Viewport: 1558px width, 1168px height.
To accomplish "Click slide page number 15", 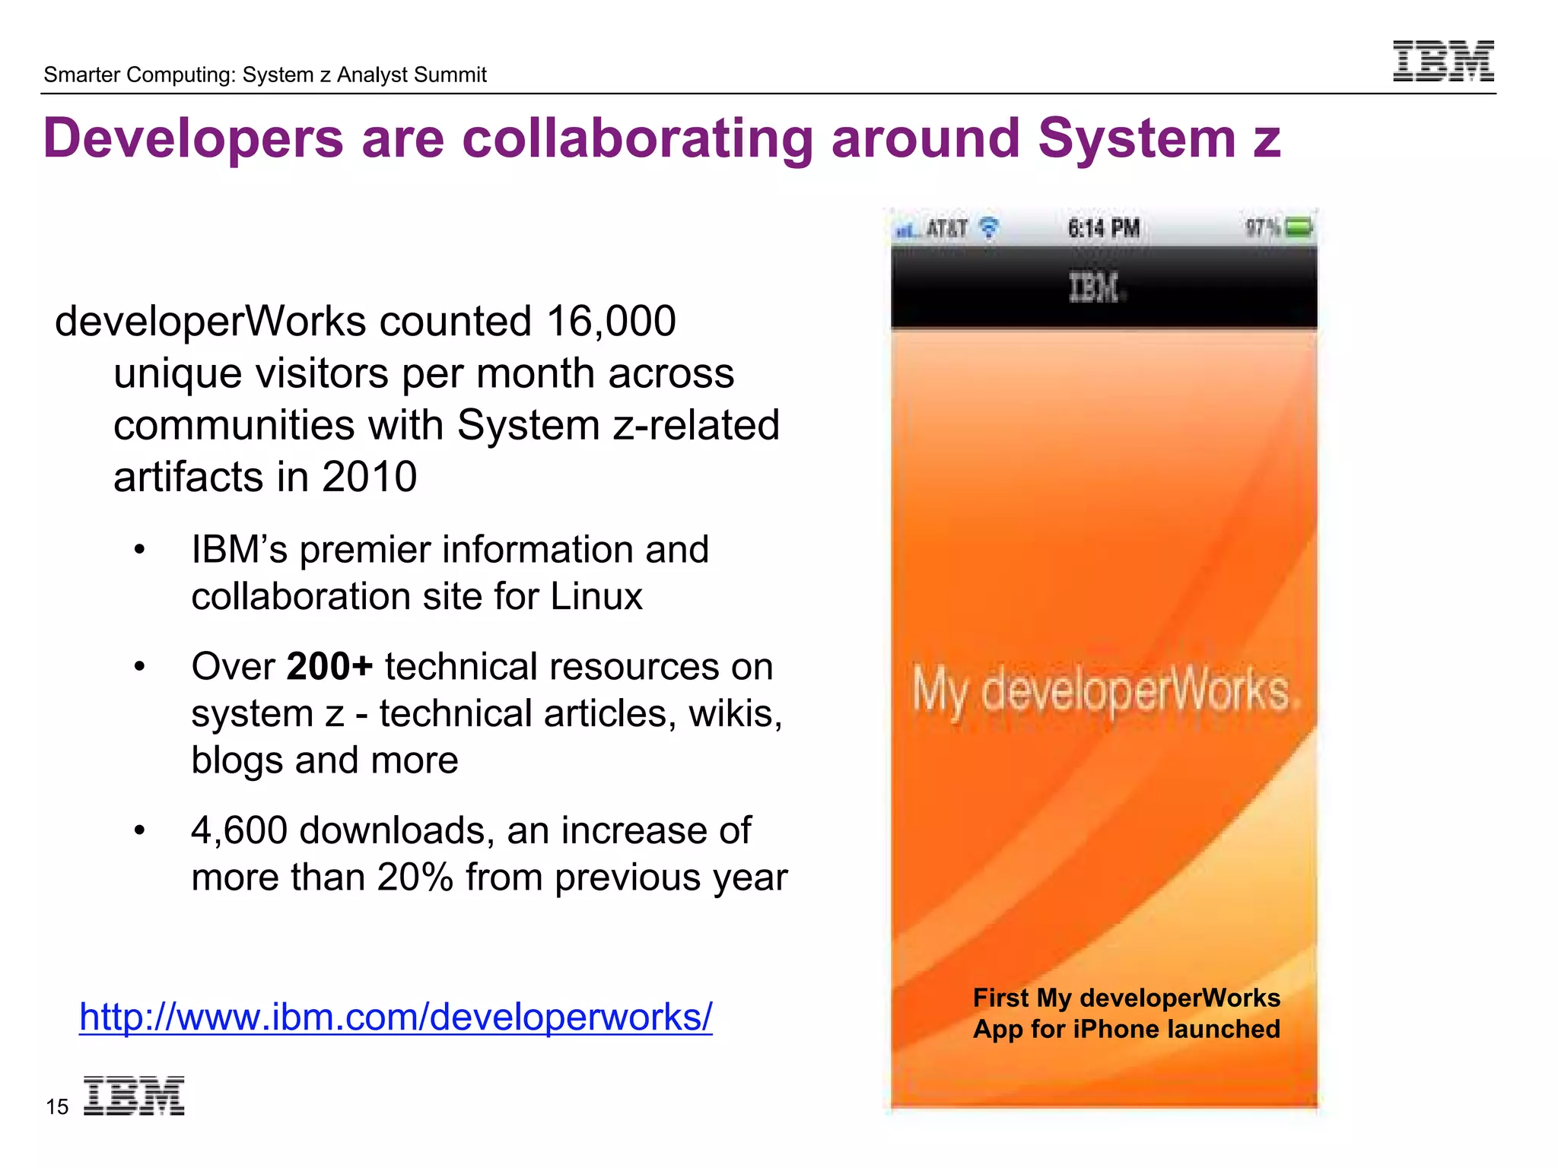I will click(57, 1106).
